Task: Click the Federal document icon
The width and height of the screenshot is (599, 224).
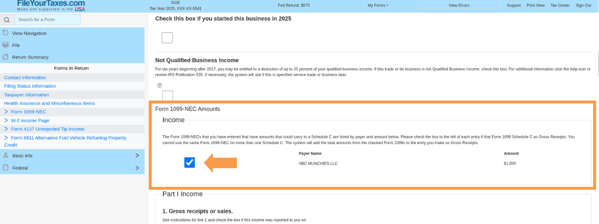Action: pyautogui.click(x=6, y=168)
